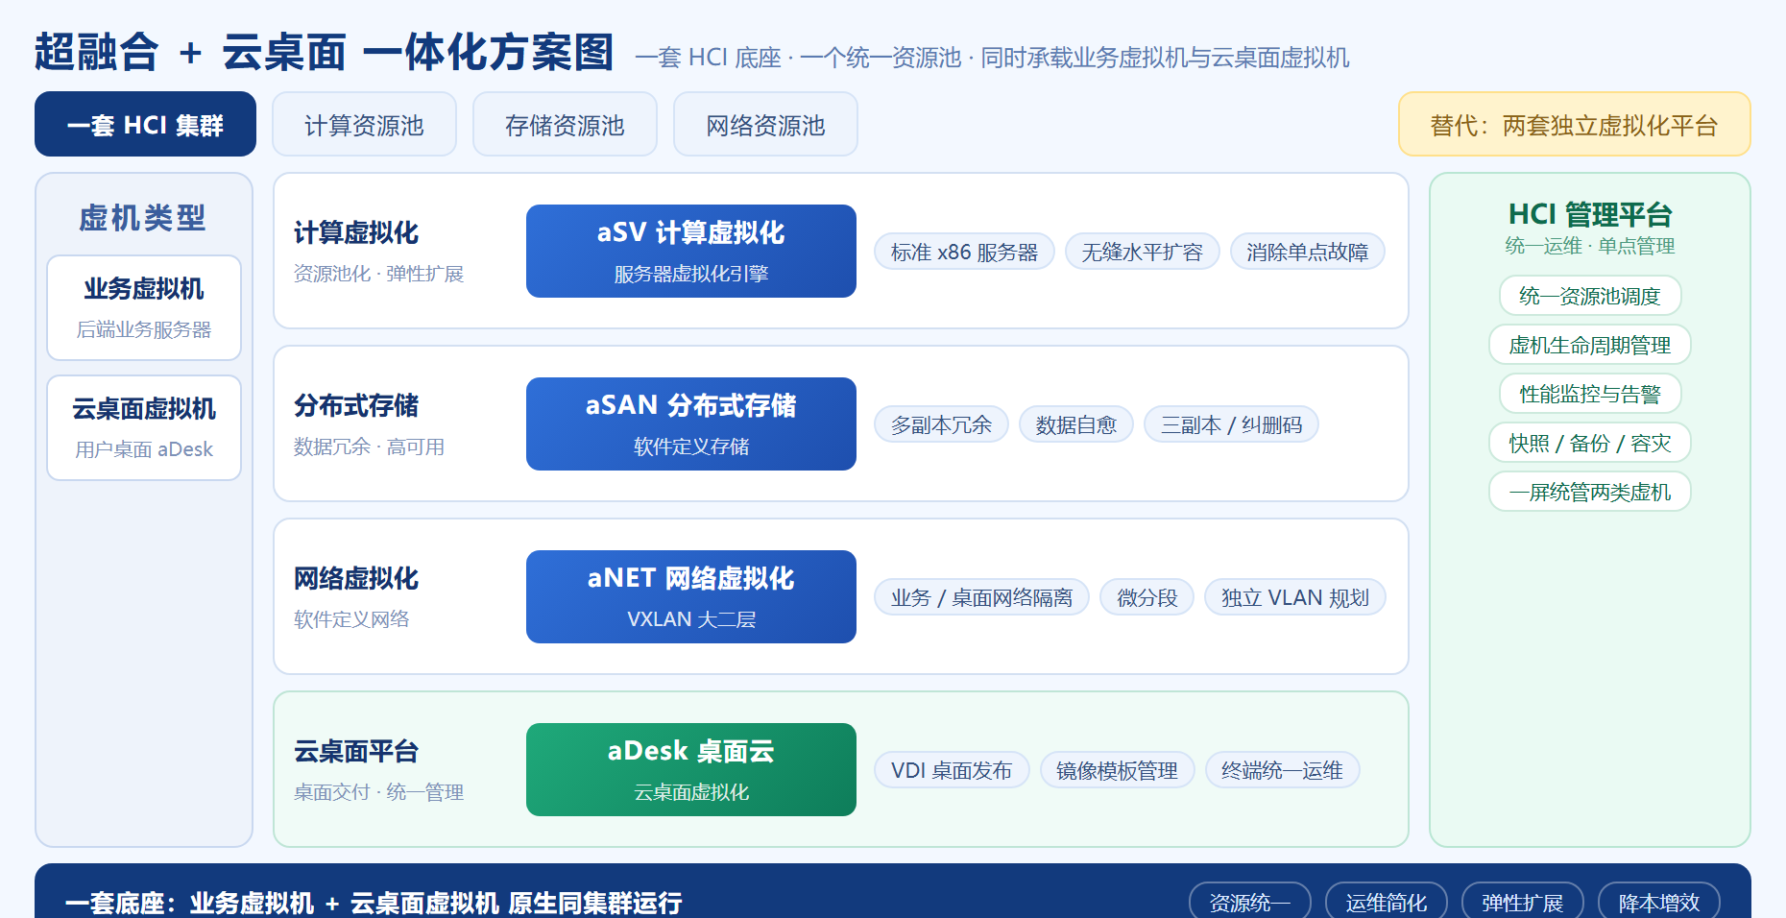Select the 微分段 tag
The image size is (1786, 918).
1146,597
